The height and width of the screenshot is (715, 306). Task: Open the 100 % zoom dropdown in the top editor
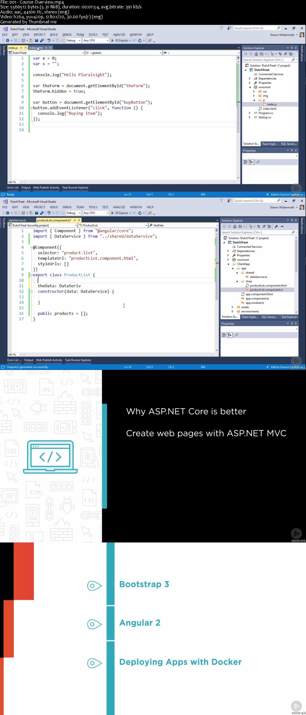(15, 182)
